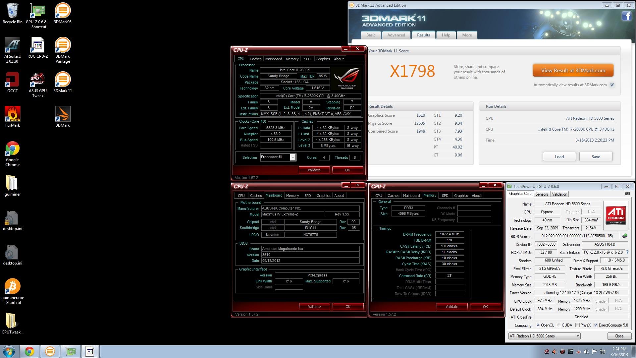Viewport: 636px width, 358px height.
Task: Click the Core Speed 5328.3 MHz value
Action: click(276, 128)
